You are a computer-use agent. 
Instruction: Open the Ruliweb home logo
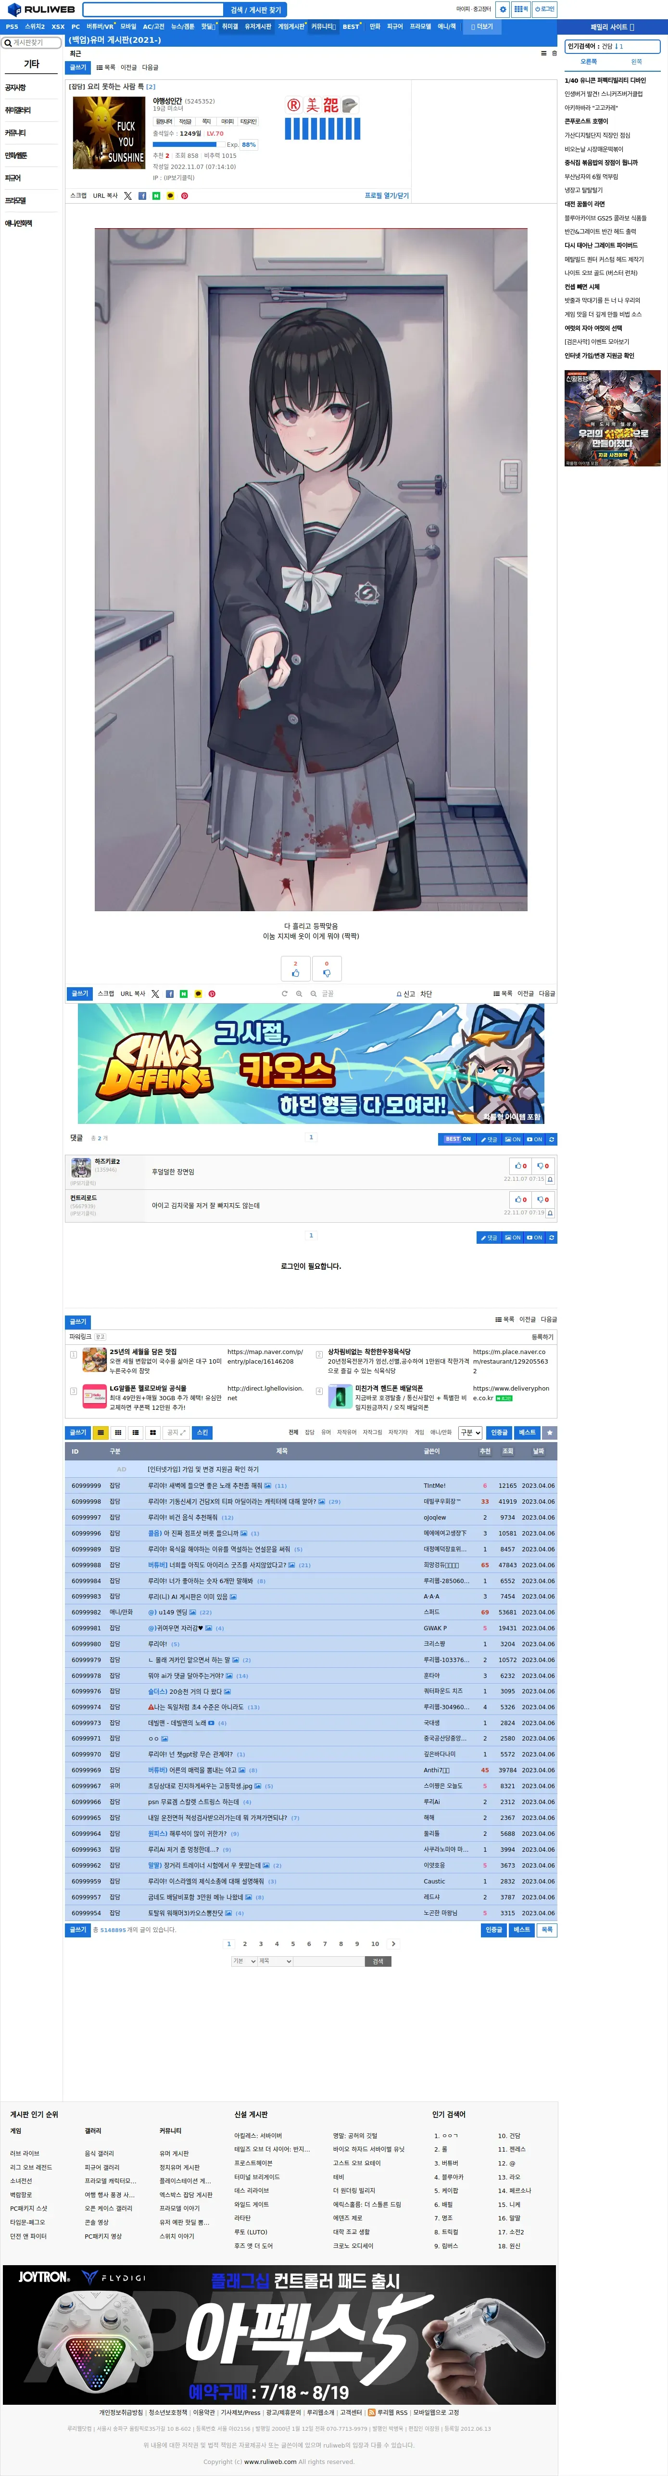coord(41,10)
